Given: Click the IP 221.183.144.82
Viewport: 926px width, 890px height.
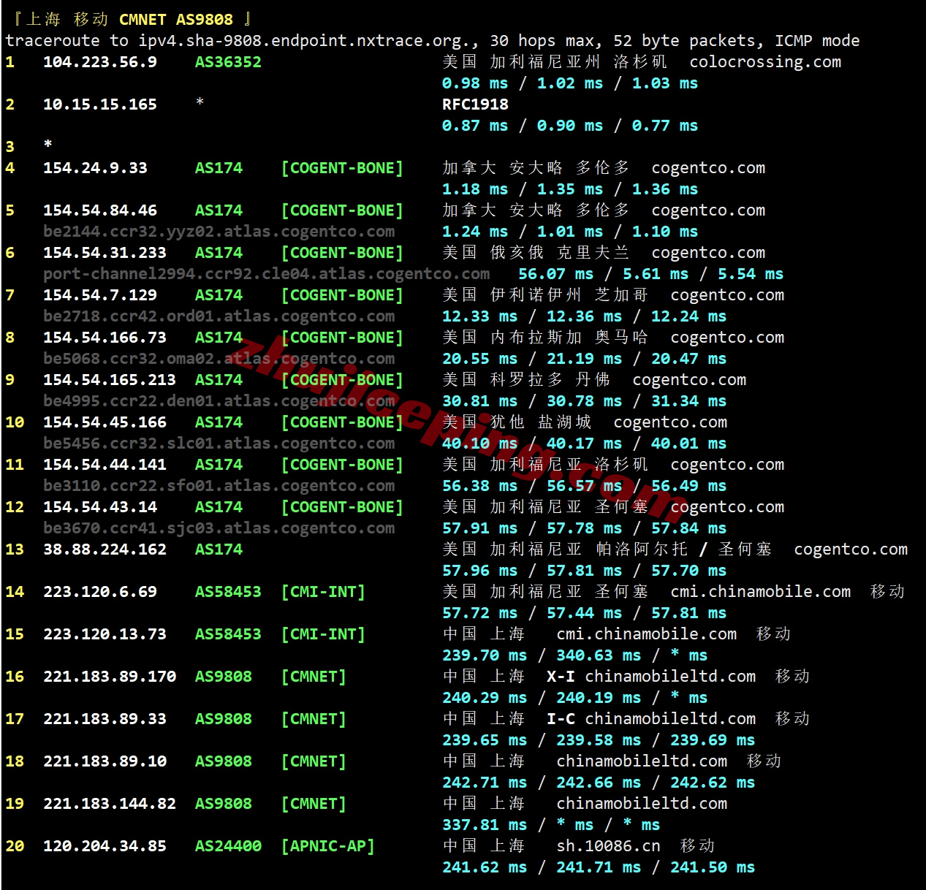Looking at the screenshot, I should pyautogui.click(x=110, y=804).
